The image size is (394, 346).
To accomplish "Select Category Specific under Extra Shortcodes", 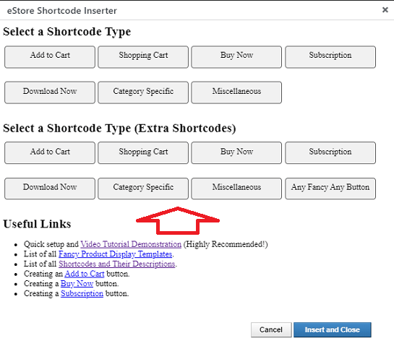I will 143,189.
